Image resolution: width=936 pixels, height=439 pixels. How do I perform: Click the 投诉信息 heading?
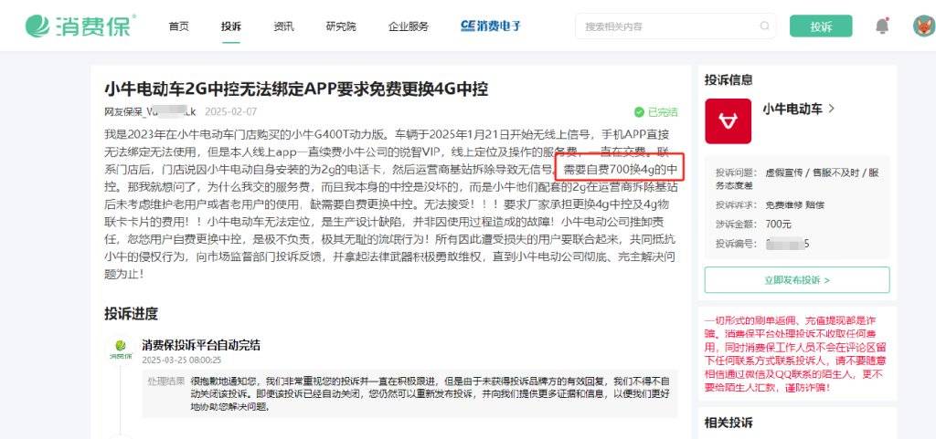(729, 79)
